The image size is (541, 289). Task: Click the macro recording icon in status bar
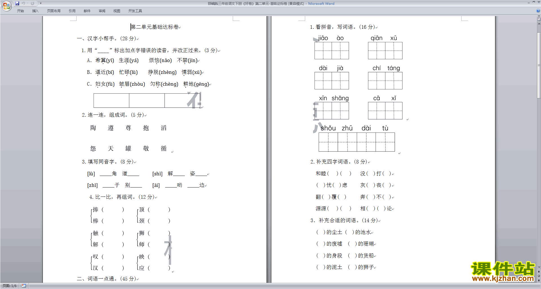click(24, 286)
